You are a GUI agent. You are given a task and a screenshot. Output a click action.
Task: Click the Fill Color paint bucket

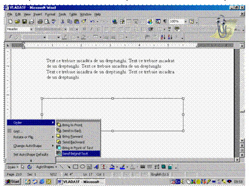click(x=112, y=167)
